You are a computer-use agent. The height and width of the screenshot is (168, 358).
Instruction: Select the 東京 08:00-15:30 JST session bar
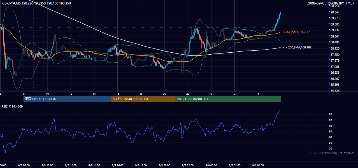pyautogui.click(x=67, y=99)
